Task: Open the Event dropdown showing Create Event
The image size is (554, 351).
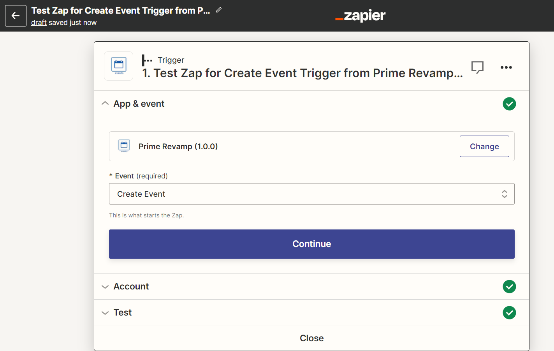Action: coord(311,194)
